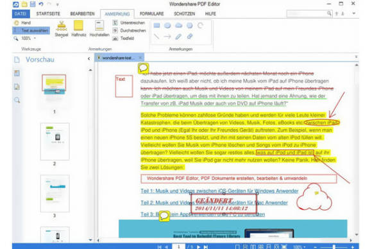Choose the Haftnotiz sticky note tool
This screenshot has height=249, width=372.
coord(78,28)
